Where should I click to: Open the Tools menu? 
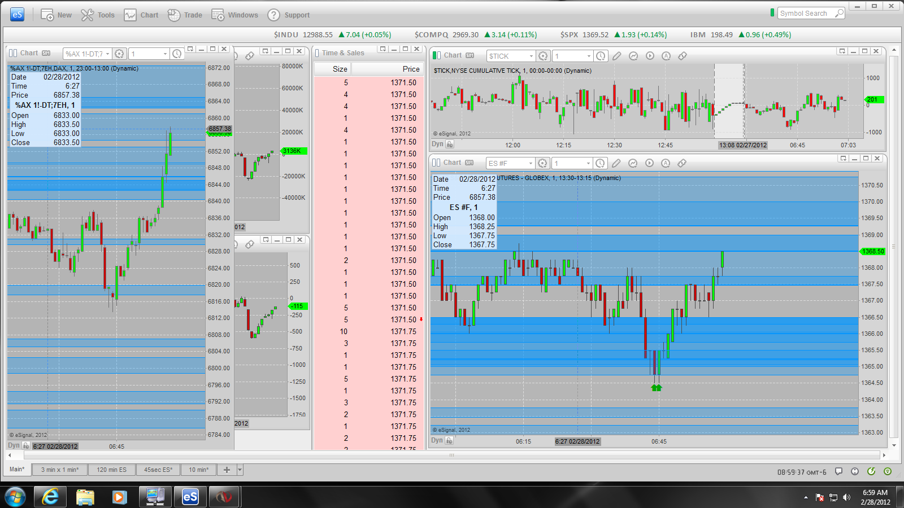pos(98,15)
